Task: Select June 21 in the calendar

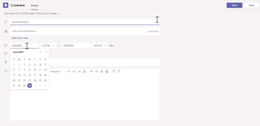Action: point(19,80)
